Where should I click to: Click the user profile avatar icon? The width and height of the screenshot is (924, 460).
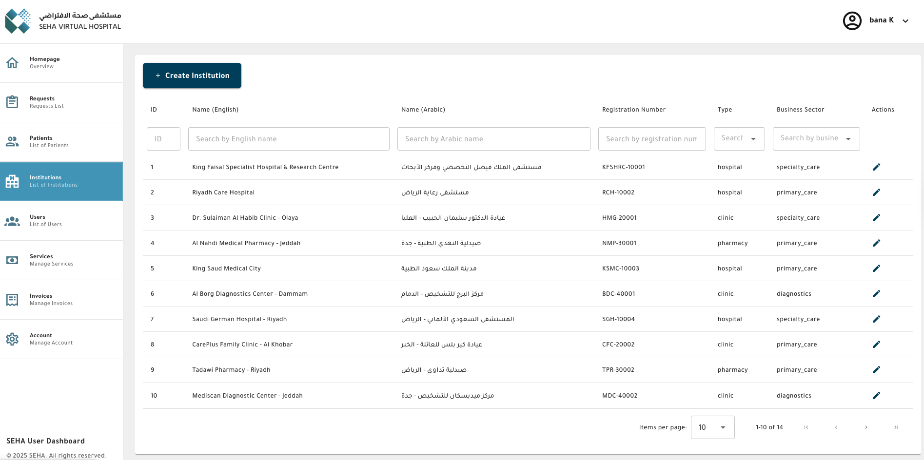coord(852,20)
